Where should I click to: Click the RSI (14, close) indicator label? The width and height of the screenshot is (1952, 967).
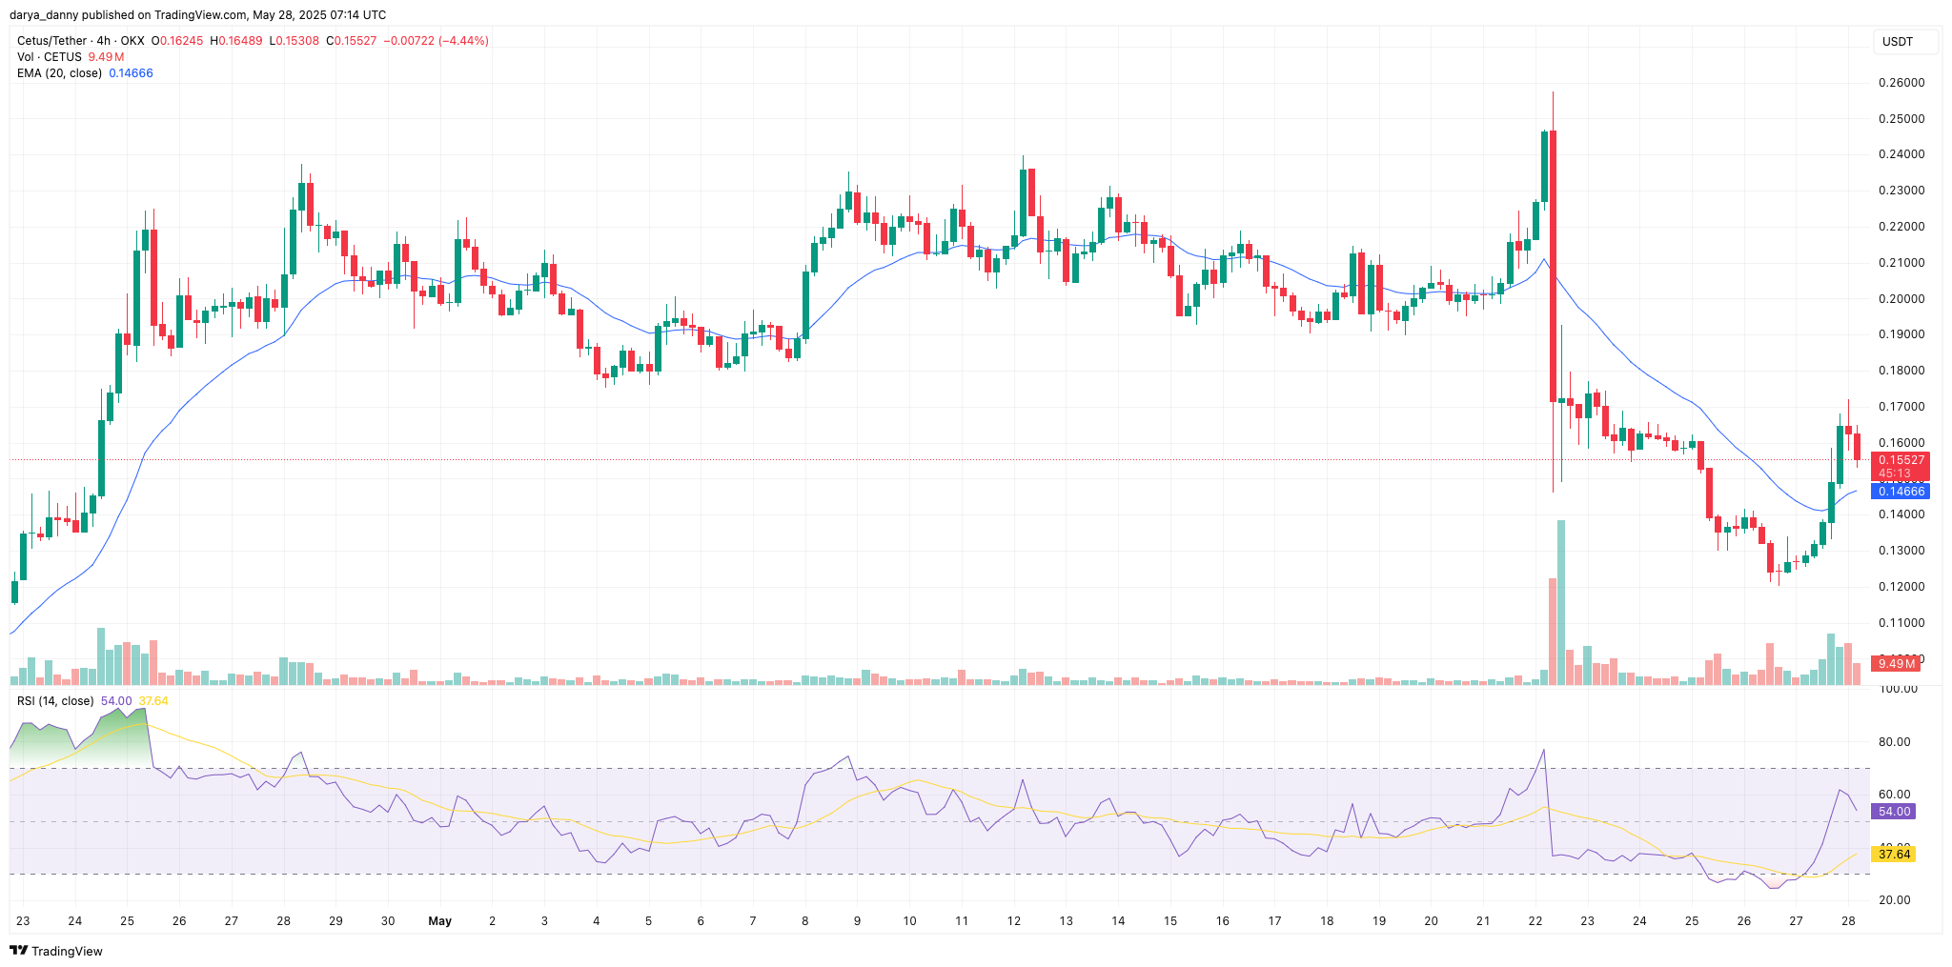click(55, 701)
